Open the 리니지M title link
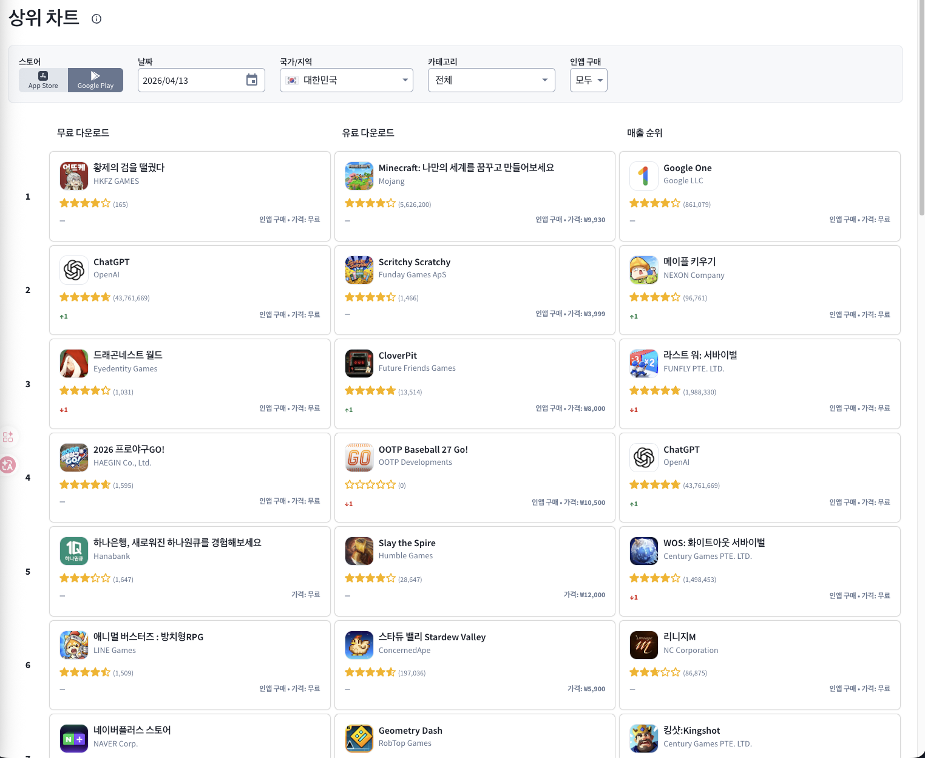This screenshot has height=758, width=925. [680, 637]
